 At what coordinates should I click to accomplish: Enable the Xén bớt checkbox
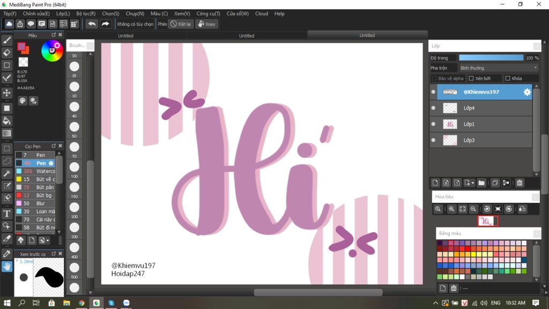click(471, 78)
